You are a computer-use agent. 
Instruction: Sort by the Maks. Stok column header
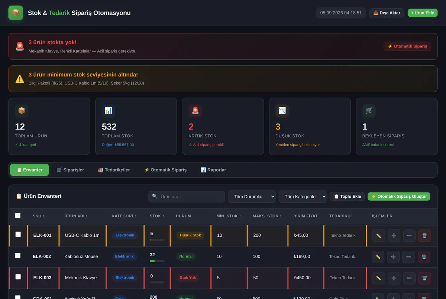(267, 216)
